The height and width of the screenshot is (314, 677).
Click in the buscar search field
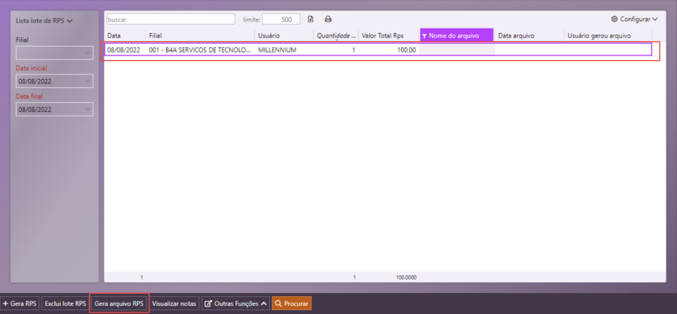click(171, 19)
